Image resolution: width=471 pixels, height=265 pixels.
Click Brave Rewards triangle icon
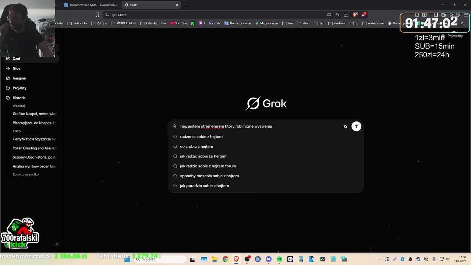tap(363, 15)
